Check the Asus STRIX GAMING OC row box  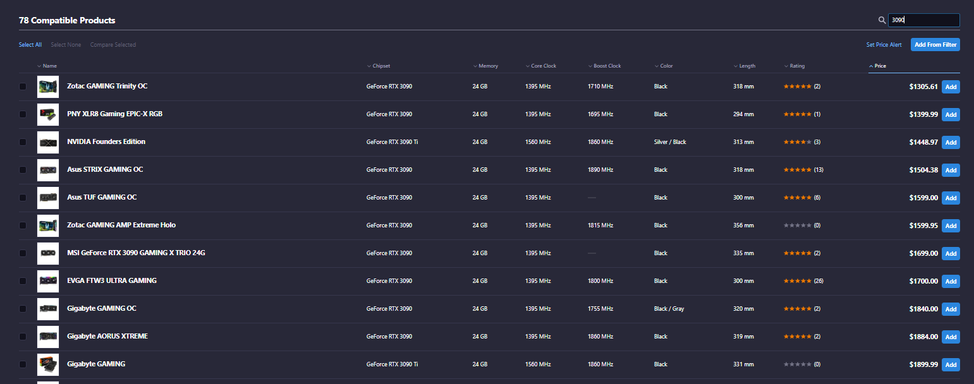point(23,170)
